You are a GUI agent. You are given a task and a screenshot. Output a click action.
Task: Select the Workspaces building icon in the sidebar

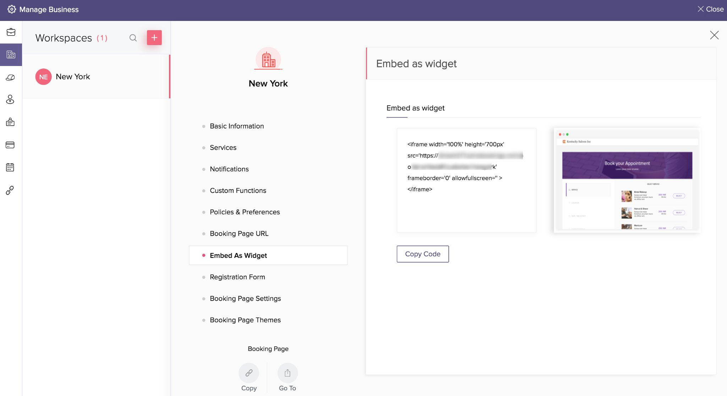(x=11, y=55)
